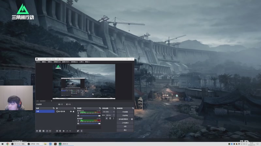Add a transition with plus icon
The image size is (261, 146).
point(107,118)
